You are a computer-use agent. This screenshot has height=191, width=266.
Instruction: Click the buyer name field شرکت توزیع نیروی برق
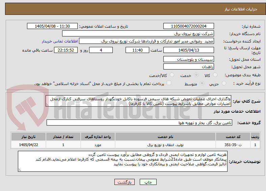point(138,34)
